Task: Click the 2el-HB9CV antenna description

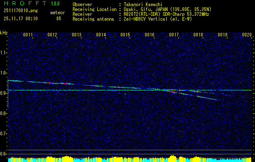Action: (158, 19)
